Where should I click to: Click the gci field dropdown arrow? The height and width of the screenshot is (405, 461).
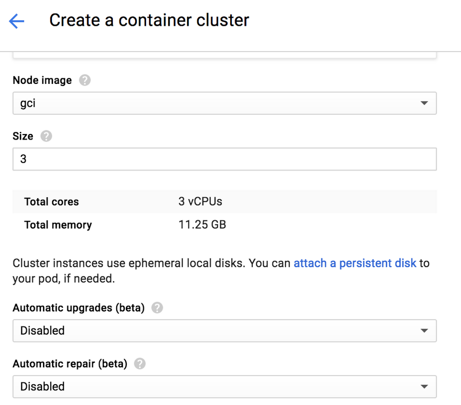(424, 103)
